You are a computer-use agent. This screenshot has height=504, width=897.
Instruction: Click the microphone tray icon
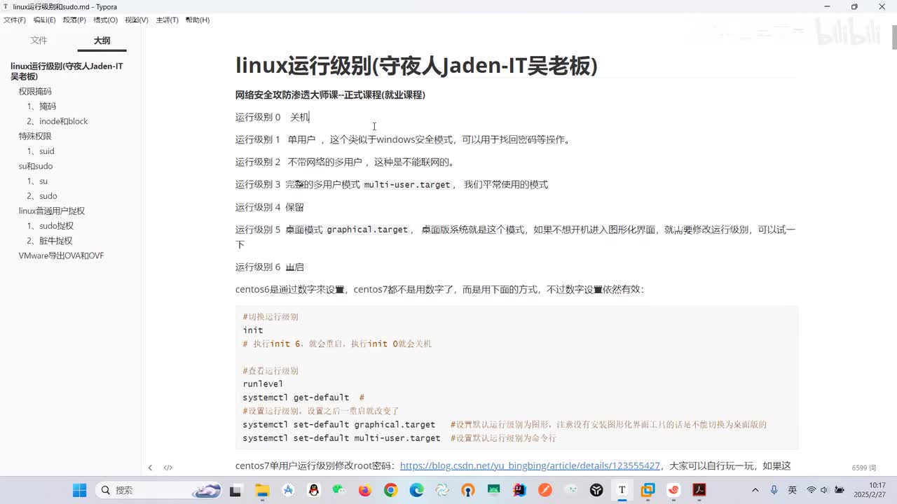774,490
